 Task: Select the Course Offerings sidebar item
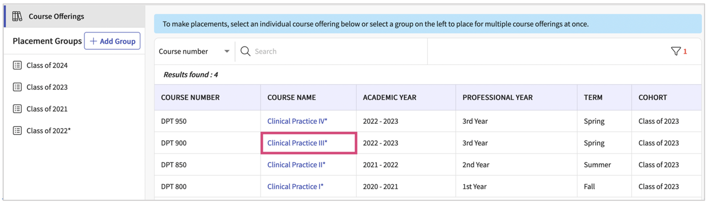pos(56,16)
